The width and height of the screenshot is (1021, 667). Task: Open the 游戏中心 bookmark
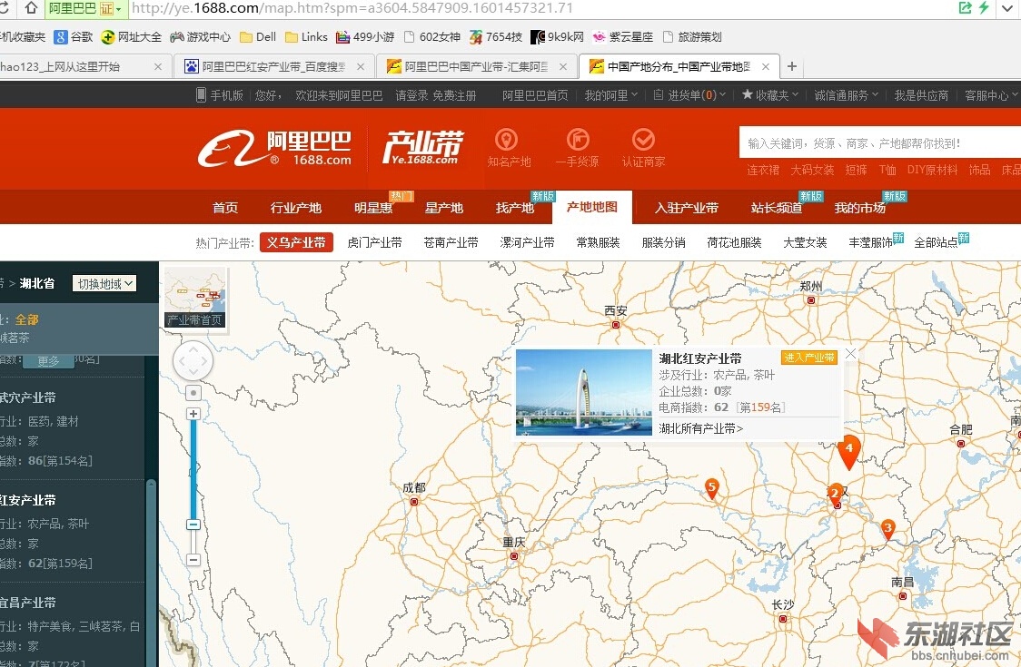click(x=201, y=37)
